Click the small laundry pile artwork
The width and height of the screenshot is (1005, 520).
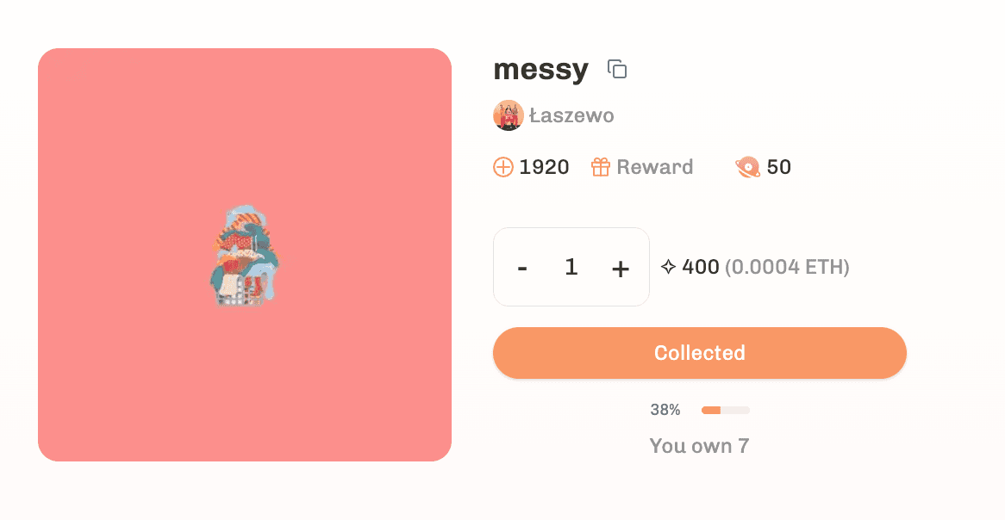[x=244, y=257]
